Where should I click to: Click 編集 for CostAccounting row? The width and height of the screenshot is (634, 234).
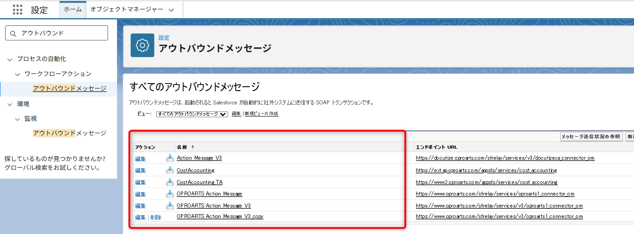click(x=140, y=170)
